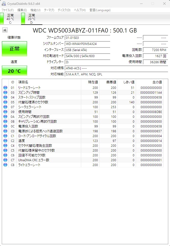Click the green 20 °C temperature button
Screen dimensions: 170x246
click(x=14, y=71)
